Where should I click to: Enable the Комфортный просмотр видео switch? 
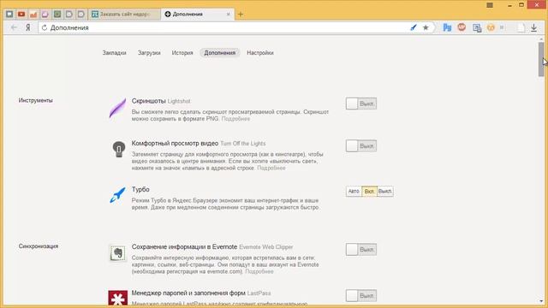coord(361,146)
